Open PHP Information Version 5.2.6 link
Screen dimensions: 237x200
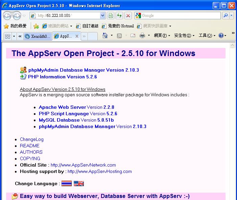point(63,77)
